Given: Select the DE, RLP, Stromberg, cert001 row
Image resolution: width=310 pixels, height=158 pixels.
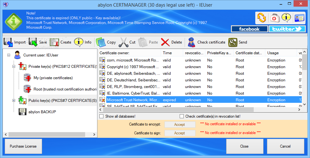Looking at the screenshot, I should tap(200, 87).
